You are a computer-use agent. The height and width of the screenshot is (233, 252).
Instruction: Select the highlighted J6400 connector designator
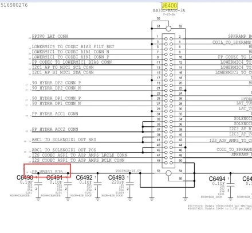click(170, 5)
